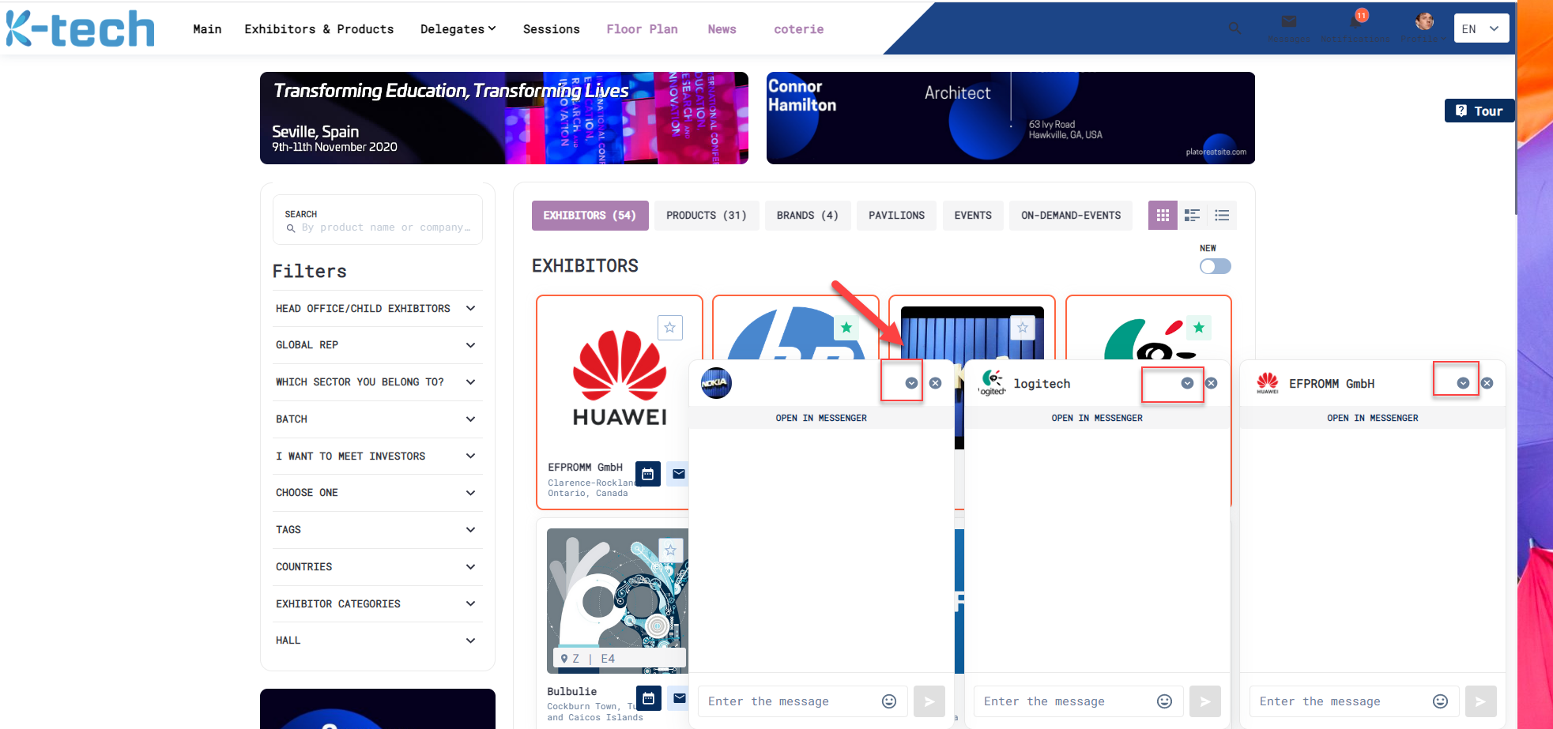The width and height of the screenshot is (1553, 729).
Task: Open emoji picker in logitech chat
Action: (x=1164, y=701)
